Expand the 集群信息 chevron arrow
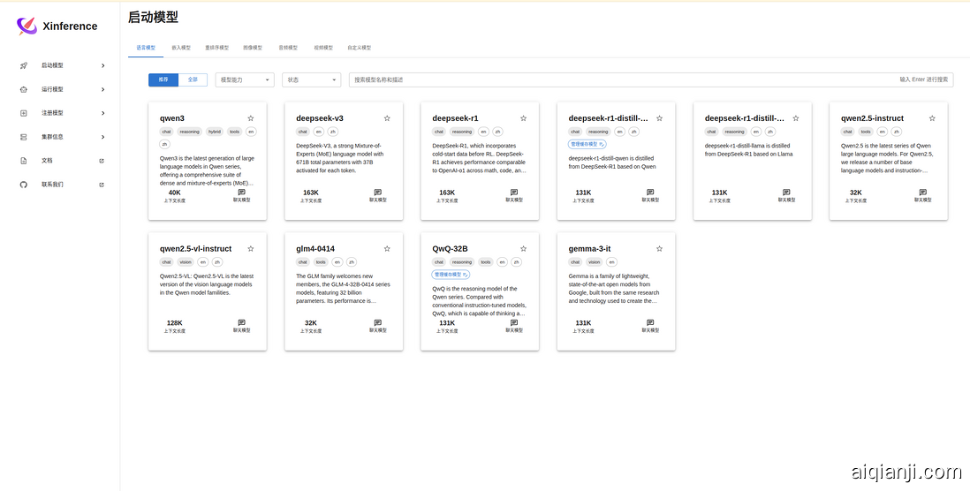 tap(103, 137)
